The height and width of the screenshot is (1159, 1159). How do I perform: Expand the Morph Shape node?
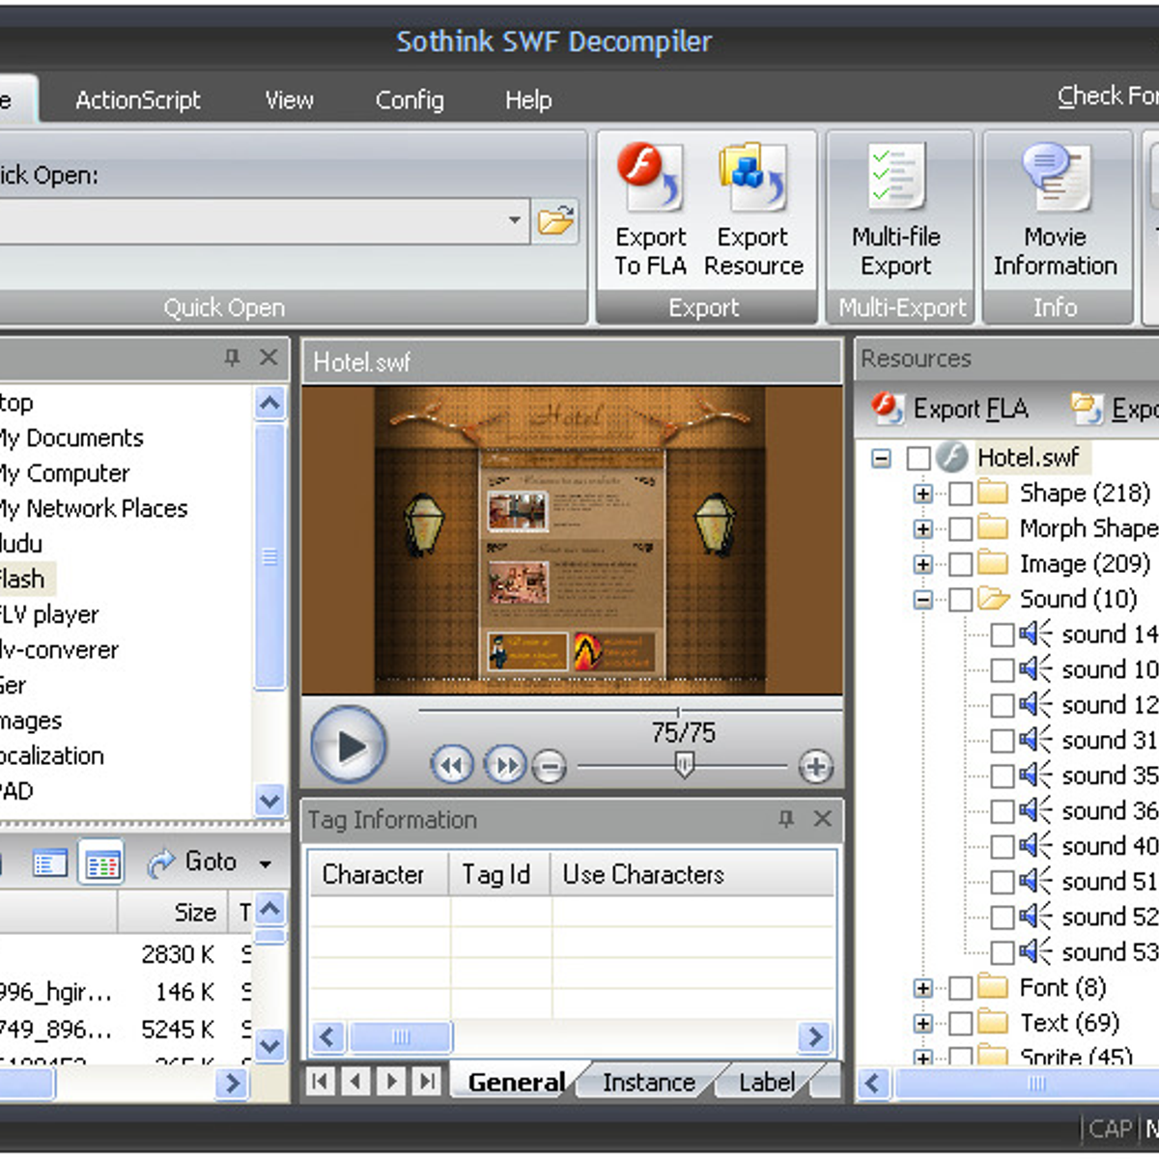(923, 528)
